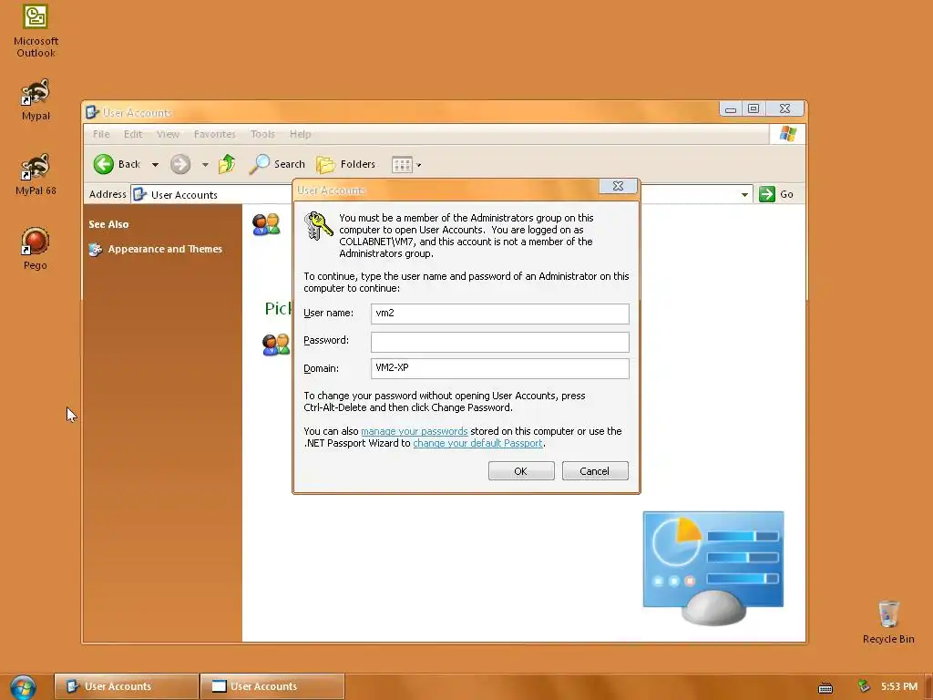933x700 pixels.
Task: Click the keys icon in the dialog
Action: (x=318, y=226)
